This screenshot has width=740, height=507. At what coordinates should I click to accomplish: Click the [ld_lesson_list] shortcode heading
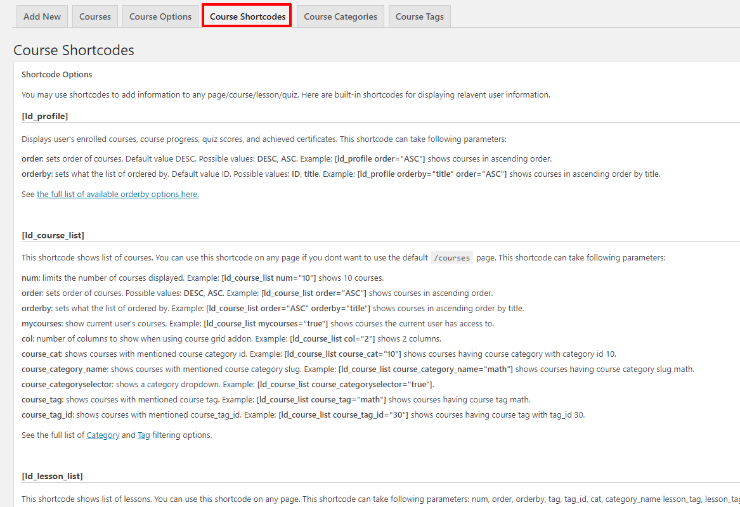(52, 476)
